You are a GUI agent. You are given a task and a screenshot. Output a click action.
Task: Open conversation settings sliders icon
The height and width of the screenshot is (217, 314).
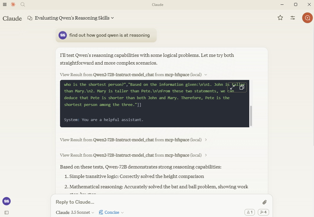[292, 18]
